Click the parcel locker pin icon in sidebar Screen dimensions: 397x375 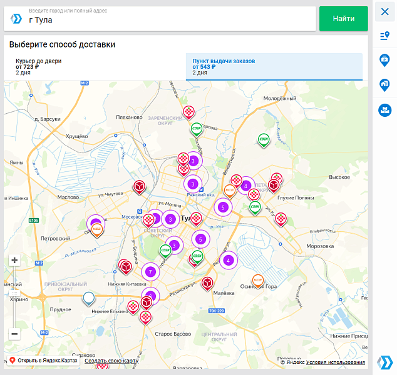tap(384, 60)
